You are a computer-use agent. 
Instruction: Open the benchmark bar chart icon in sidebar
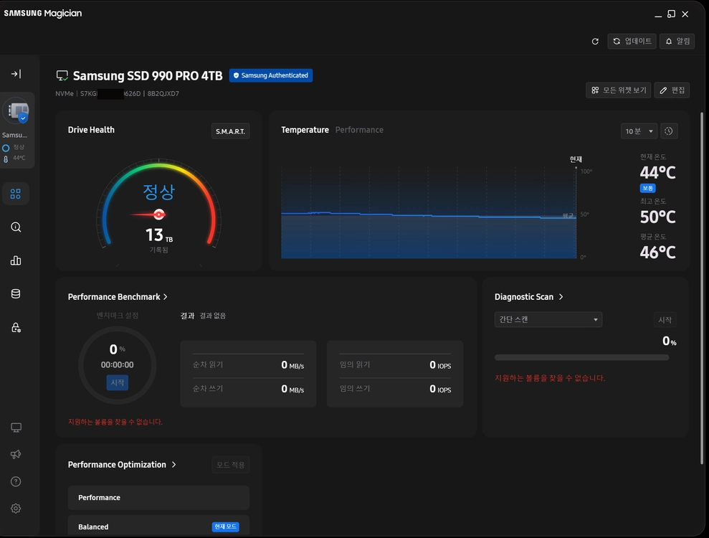coord(16,260)
